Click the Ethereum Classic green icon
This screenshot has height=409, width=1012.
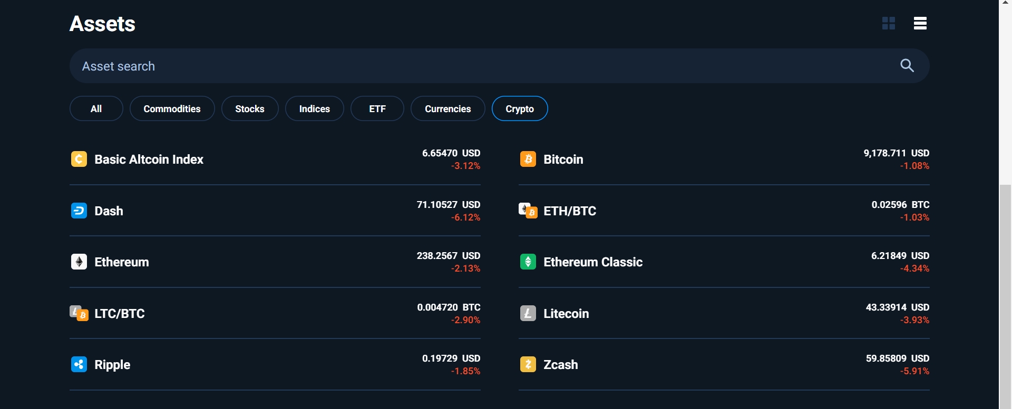(x=528, y=262)
